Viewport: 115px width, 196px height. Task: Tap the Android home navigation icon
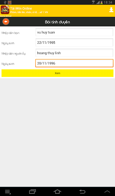pyautogui.click(x=57, y=191)
